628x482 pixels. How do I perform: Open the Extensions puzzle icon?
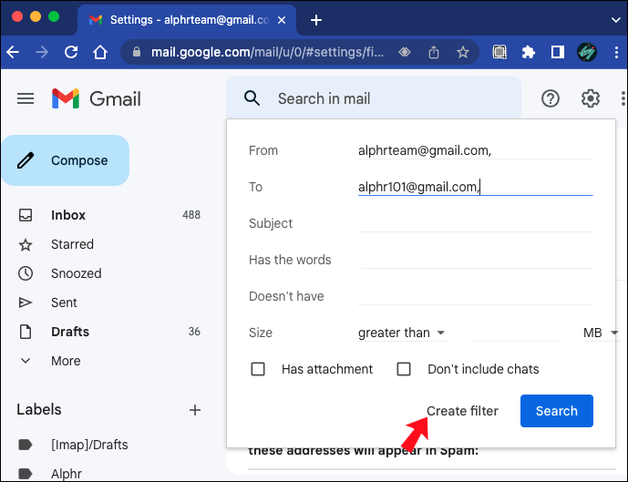coord(529,52)
